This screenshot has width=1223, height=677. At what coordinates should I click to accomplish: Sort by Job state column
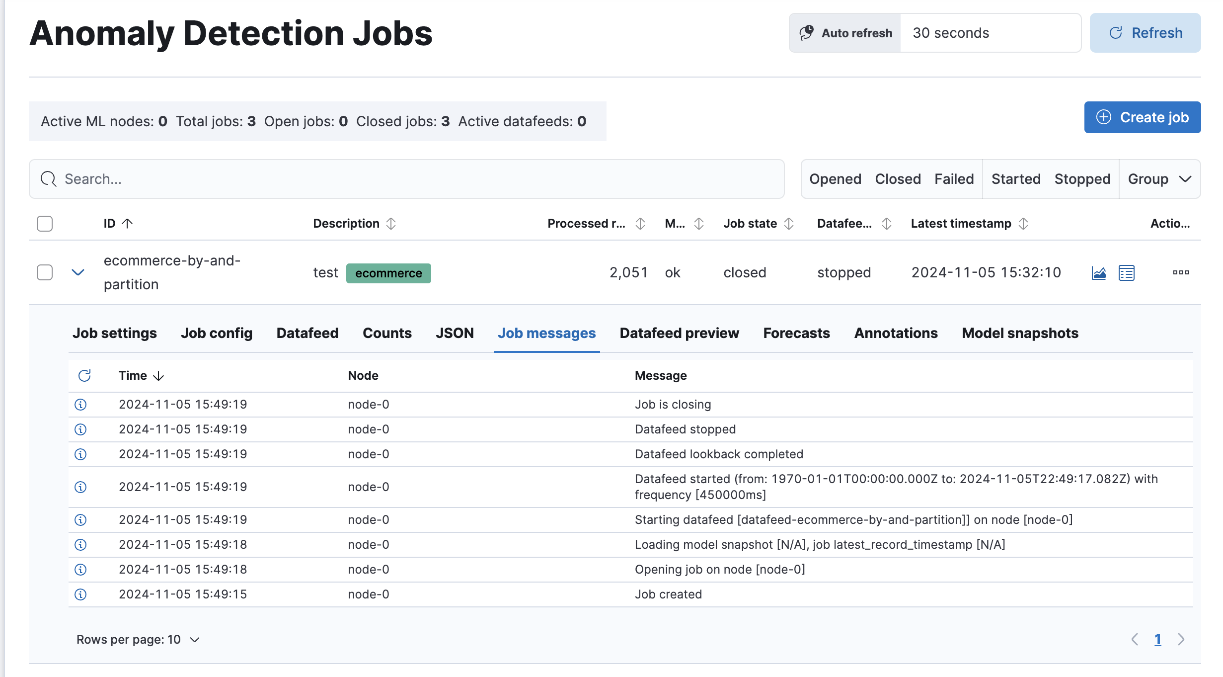(x=759, y=224)
